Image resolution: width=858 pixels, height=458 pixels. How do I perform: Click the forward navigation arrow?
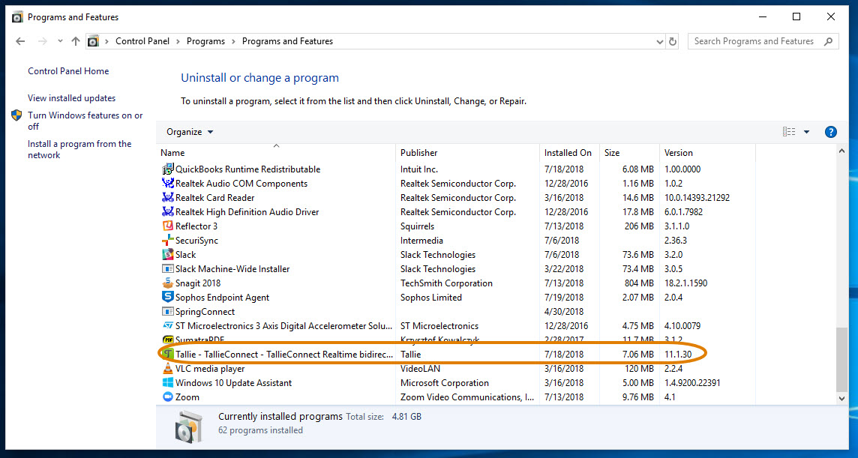point(43,41)
